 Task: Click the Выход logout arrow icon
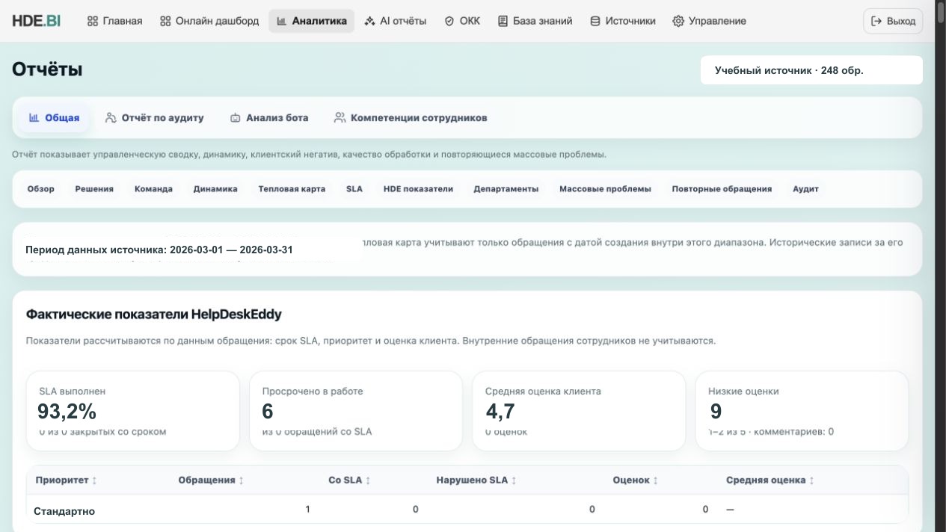click(x=876, y=21)
